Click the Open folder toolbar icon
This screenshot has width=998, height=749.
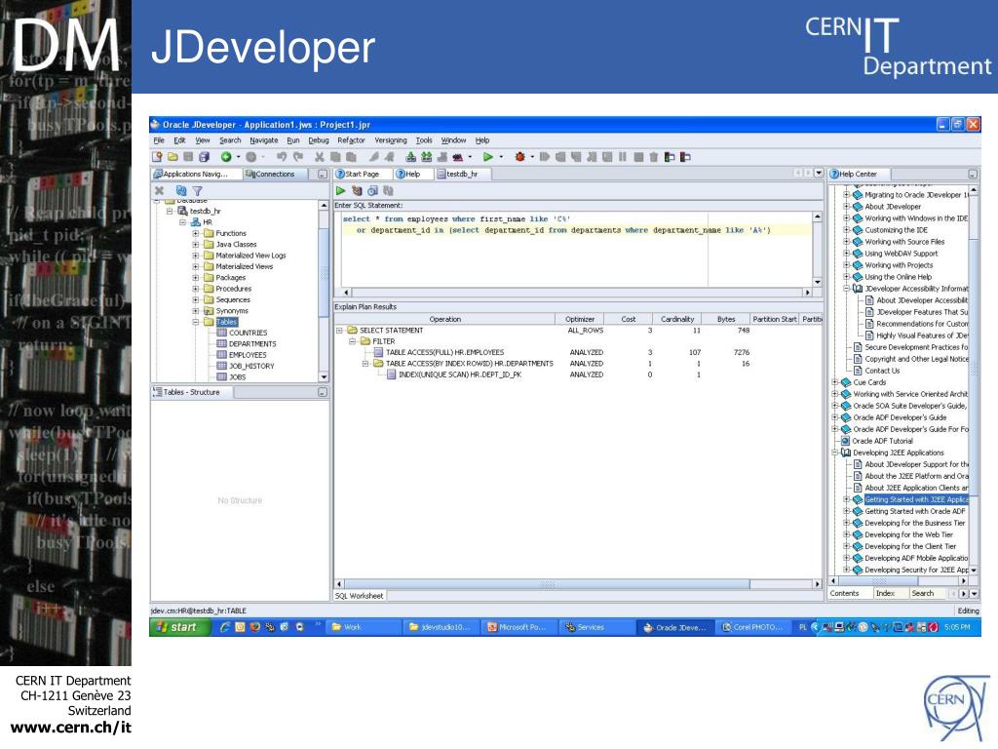point(173,157)
